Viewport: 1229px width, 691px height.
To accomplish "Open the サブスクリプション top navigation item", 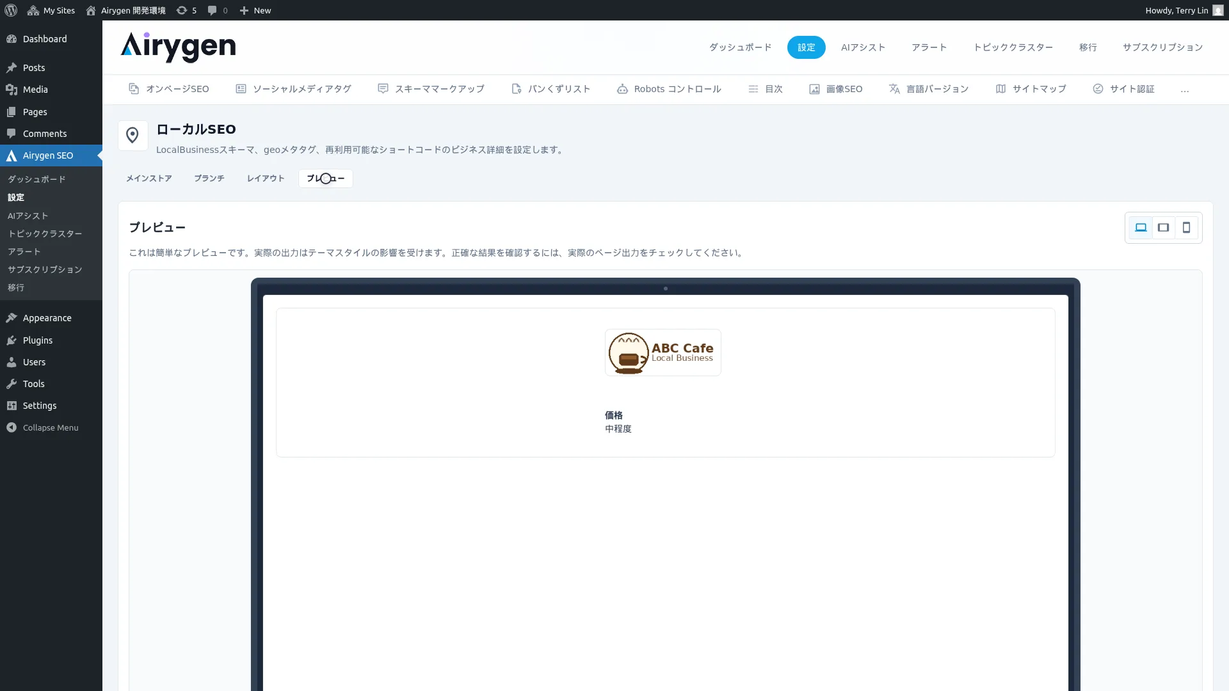I will point(1162,47).
